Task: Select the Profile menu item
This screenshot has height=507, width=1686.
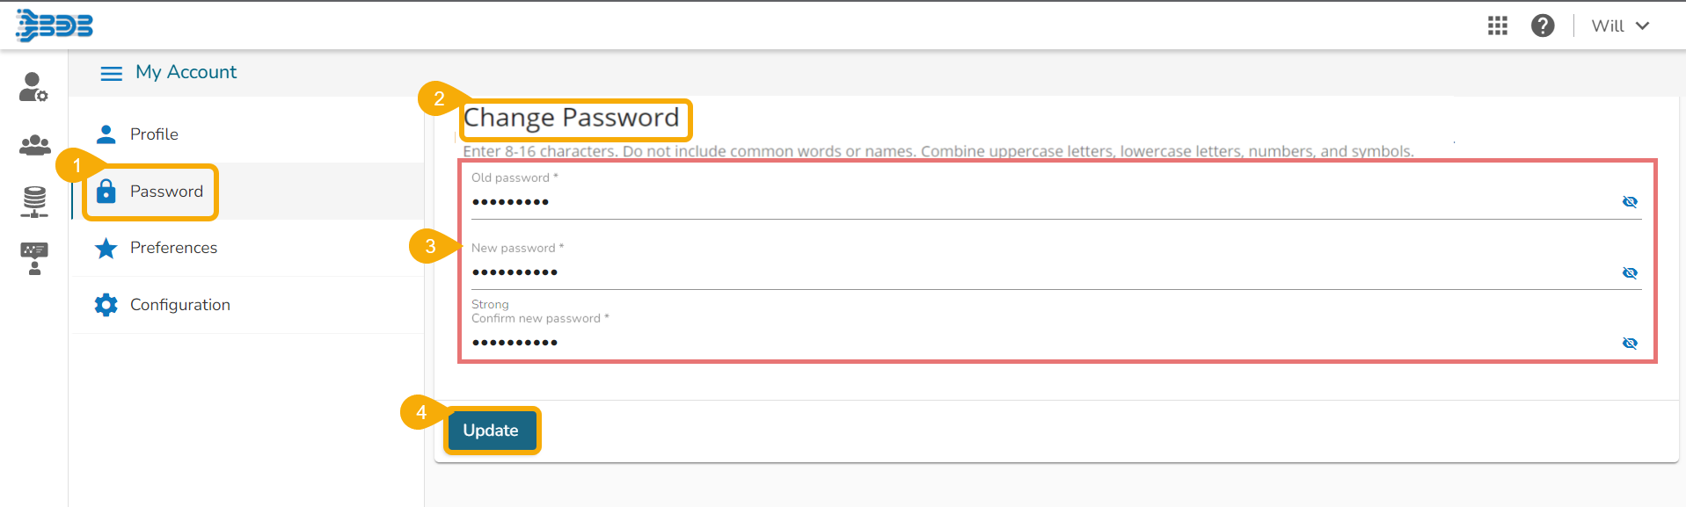Action: [154, 134]
